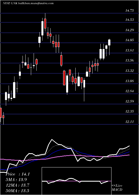Click the MACD inset chart box
Viewport: 139px width, 195px height.
76,181
